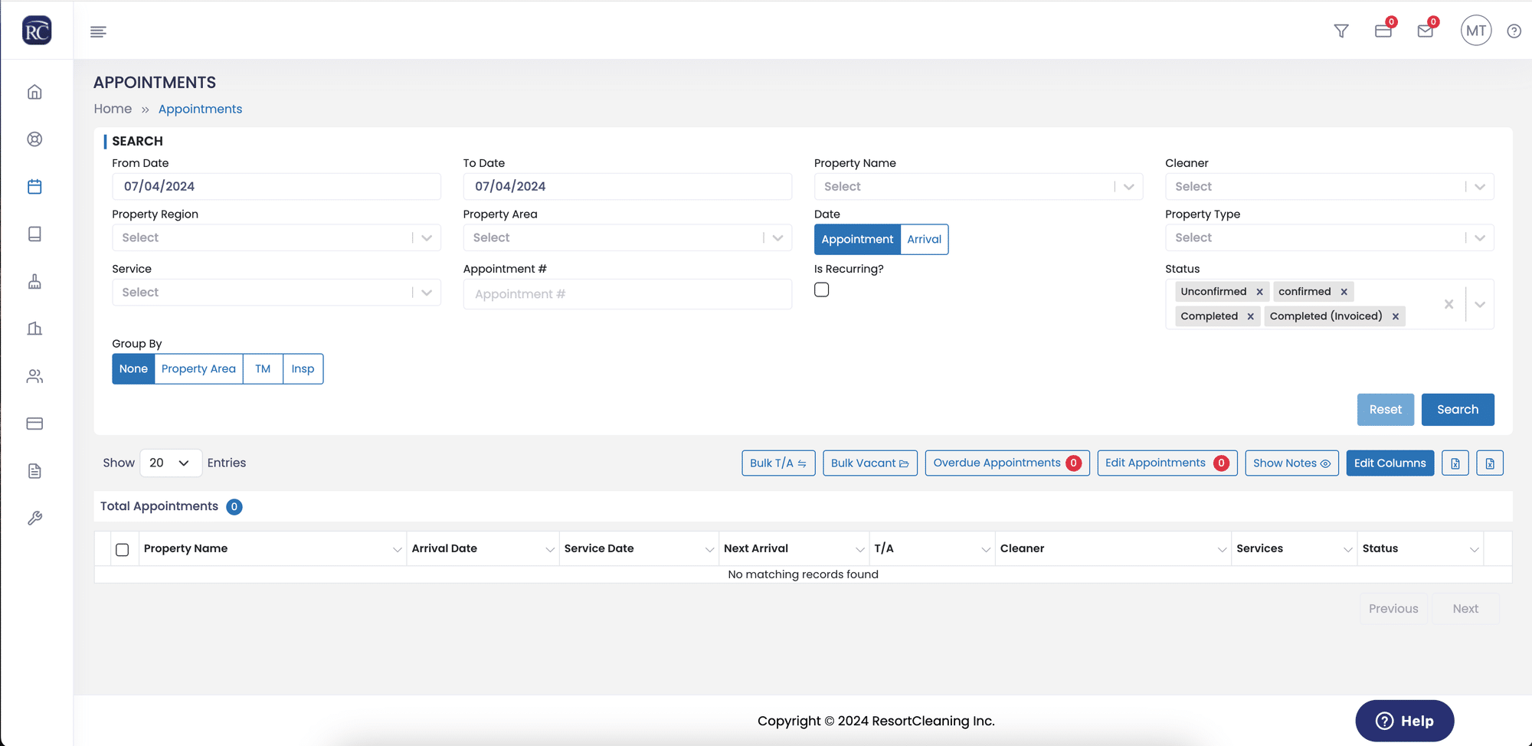Click the calendar icon in sidebar
The width and height of the screenshot is (1532, 746).
34,187
